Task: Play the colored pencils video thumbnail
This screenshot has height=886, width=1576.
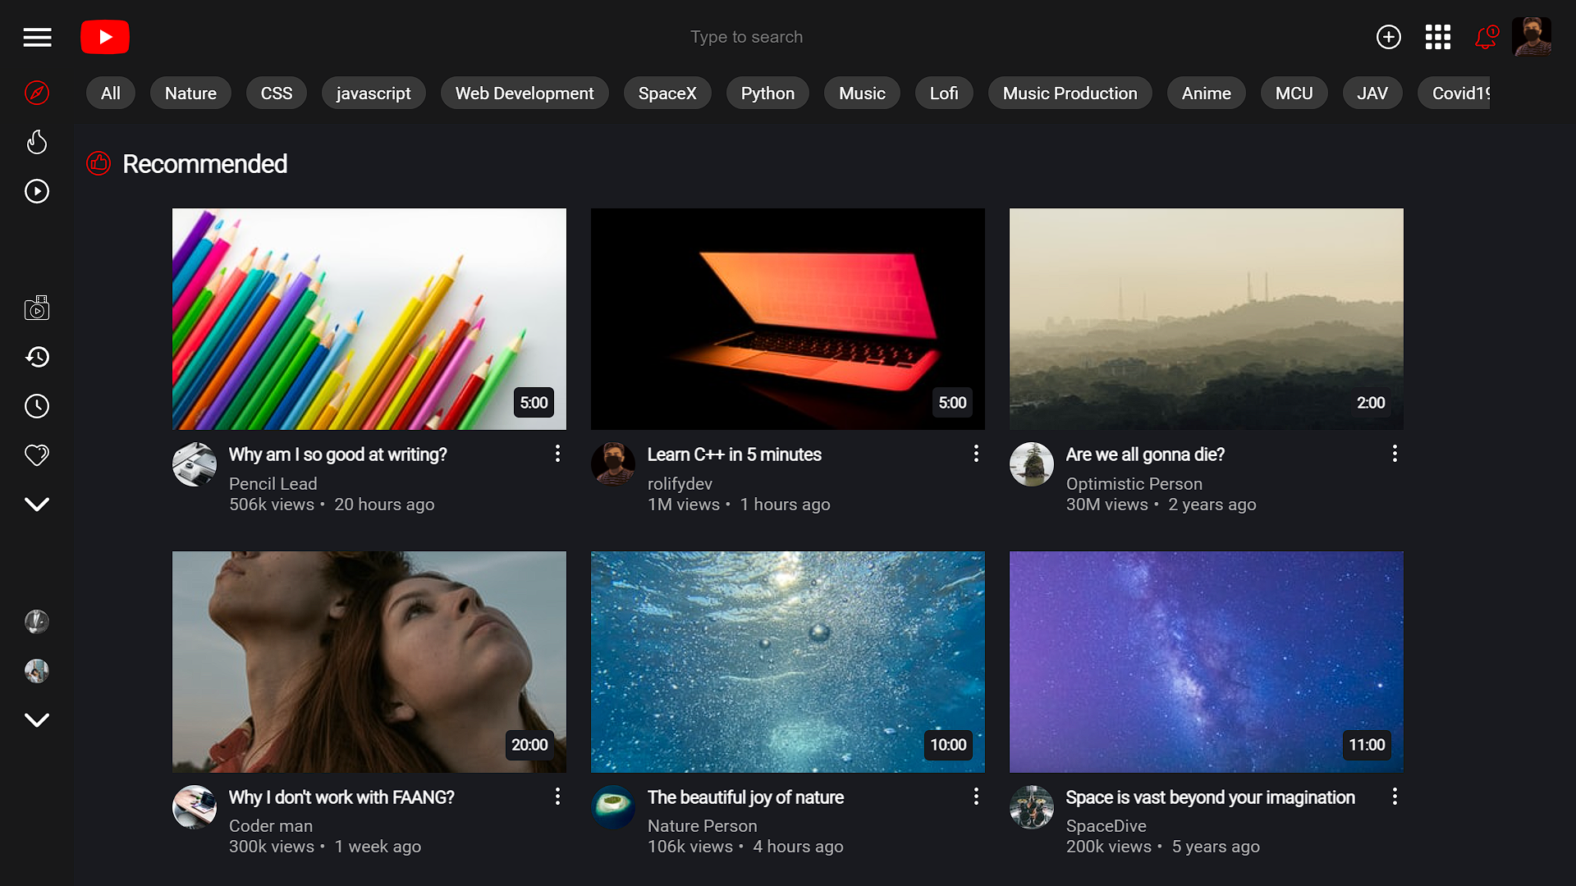Action: tap(369, 318)
